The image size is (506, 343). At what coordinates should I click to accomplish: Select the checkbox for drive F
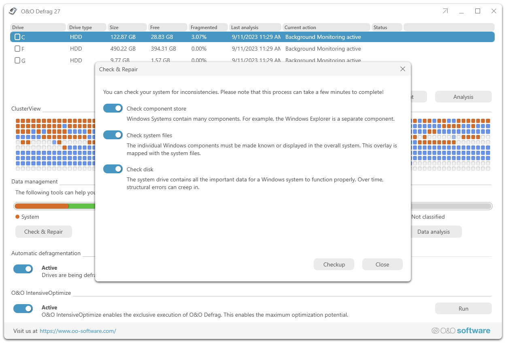(17, 49)
